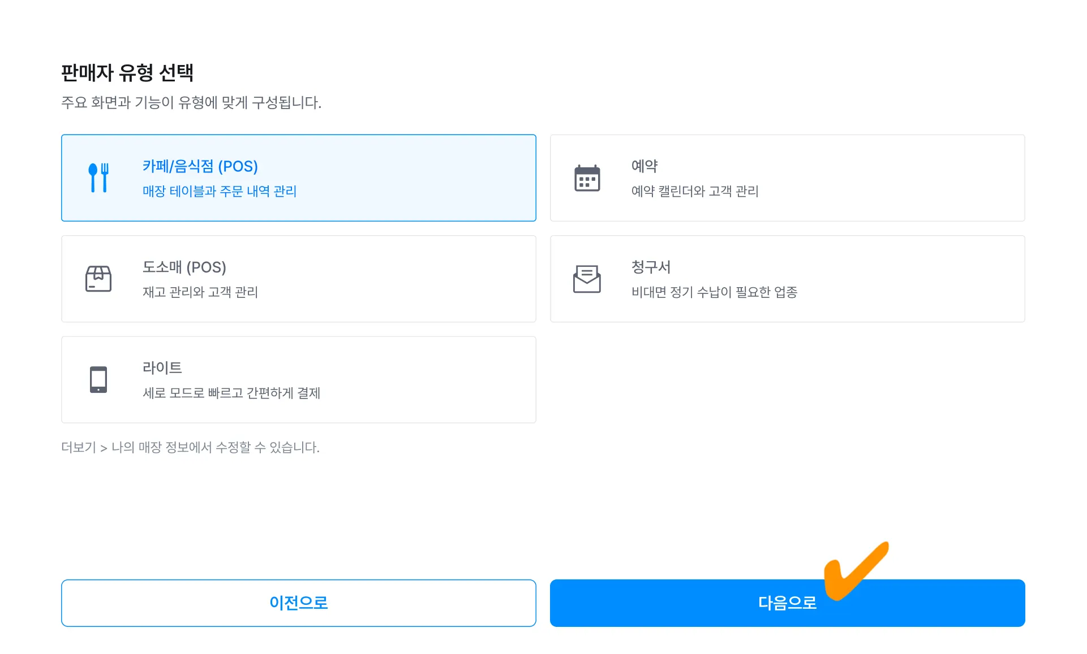Click the 재고 관리와 고객 관리 description
The height and width of the screenshot is (654, 1087).
tap(200, 292)
